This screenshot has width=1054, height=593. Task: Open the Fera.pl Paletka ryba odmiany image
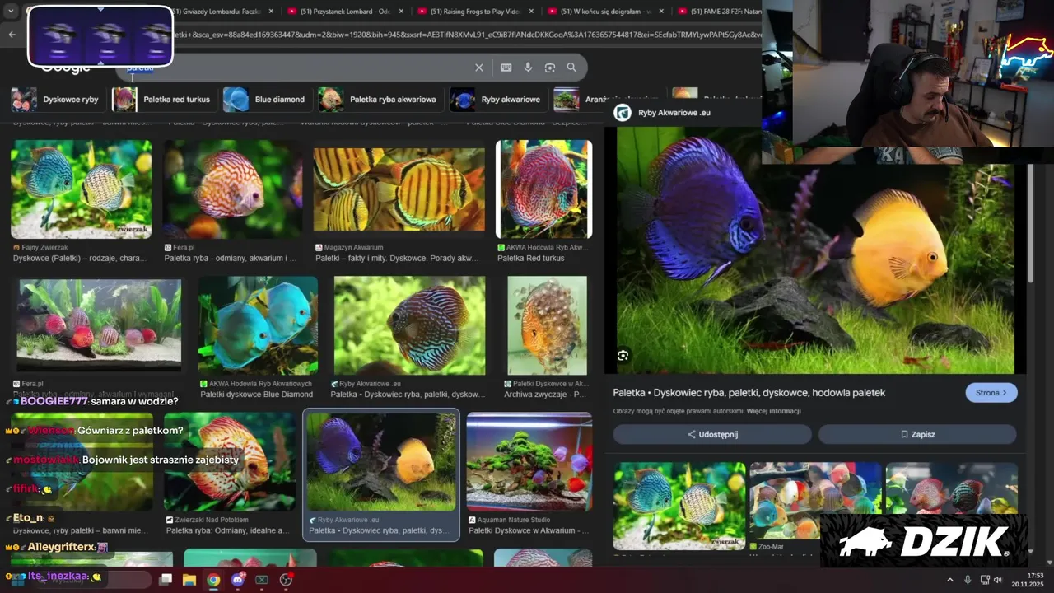pyautogui.click(x=232, y=189)
